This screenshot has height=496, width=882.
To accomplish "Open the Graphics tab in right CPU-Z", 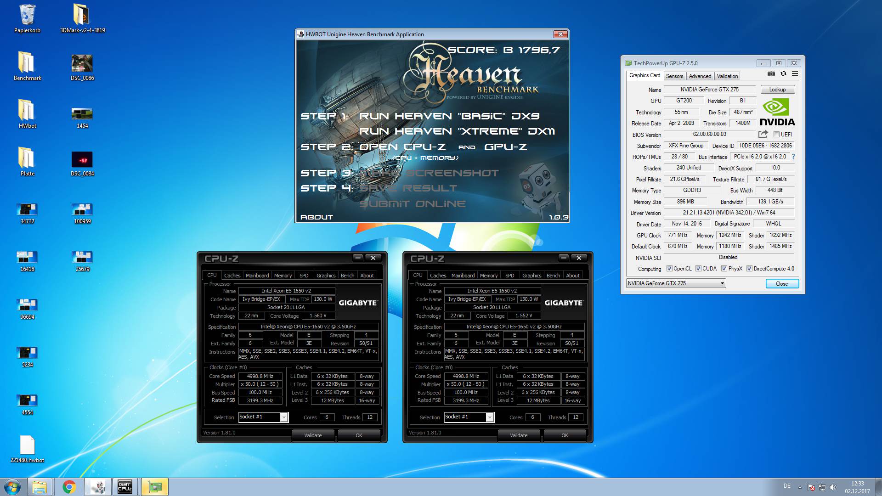I will pos(531,276).
